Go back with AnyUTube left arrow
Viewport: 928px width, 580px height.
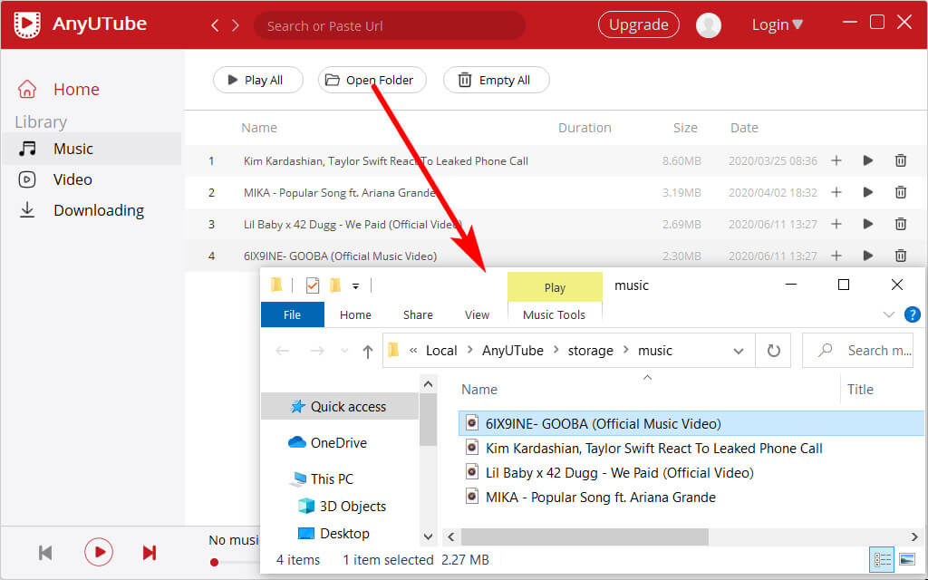tap(215, 25)
